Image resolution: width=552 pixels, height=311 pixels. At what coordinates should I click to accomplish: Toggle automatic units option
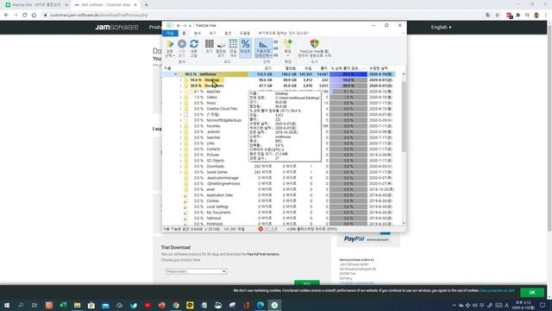tap(263, 48)
